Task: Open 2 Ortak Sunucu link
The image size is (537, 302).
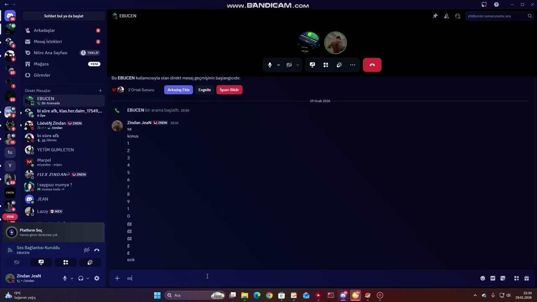Action: (x=141, y=90)
